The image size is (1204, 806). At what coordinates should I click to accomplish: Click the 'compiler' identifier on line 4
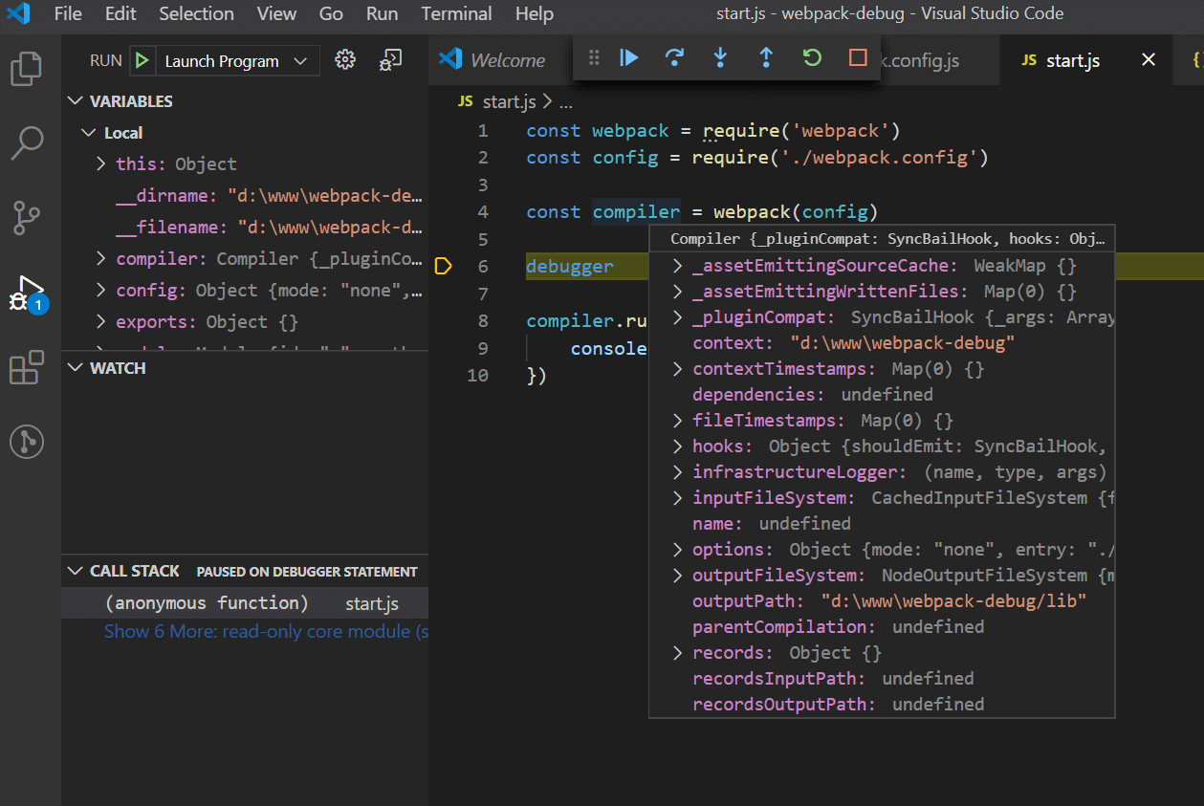click(636, 211)
